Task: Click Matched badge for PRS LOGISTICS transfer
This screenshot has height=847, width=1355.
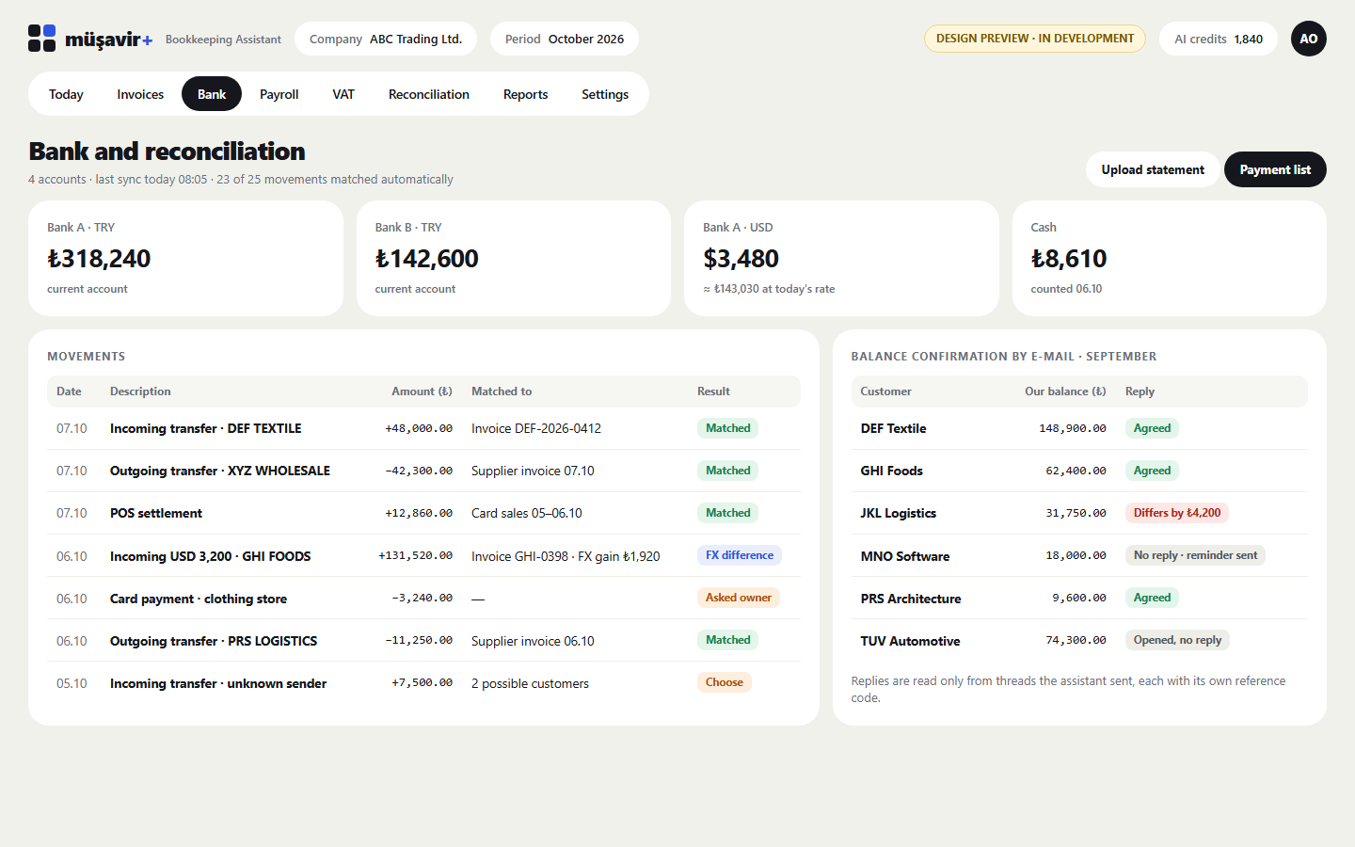Action: click(x=728, y=640)
